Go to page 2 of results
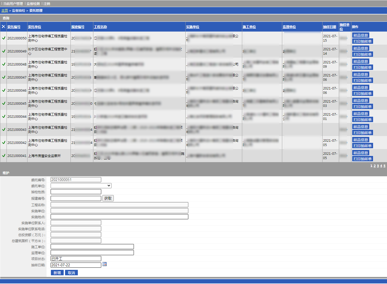This screenshot has width=387, height=284. (375, 166)
